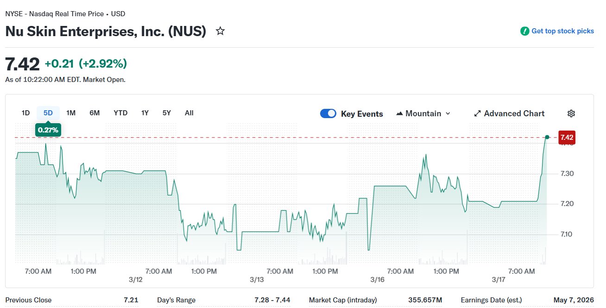Select the 1D time range
606x308 pixels.
point(25,113)
